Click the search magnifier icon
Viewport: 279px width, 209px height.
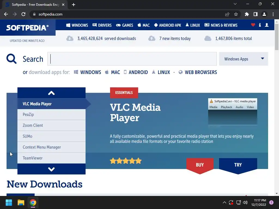pyautogui.click(x=11, y=59)
